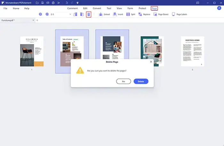The width and height of the screenshot is (224, 146).
Task: Click No to cancel page deletion
Action: coord(124,81)
